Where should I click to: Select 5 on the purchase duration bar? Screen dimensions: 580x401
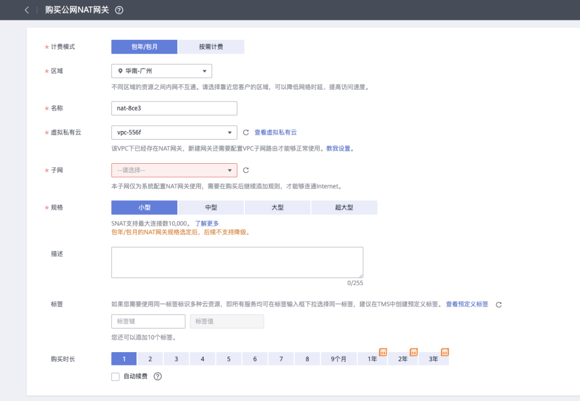tap(229, 359)
